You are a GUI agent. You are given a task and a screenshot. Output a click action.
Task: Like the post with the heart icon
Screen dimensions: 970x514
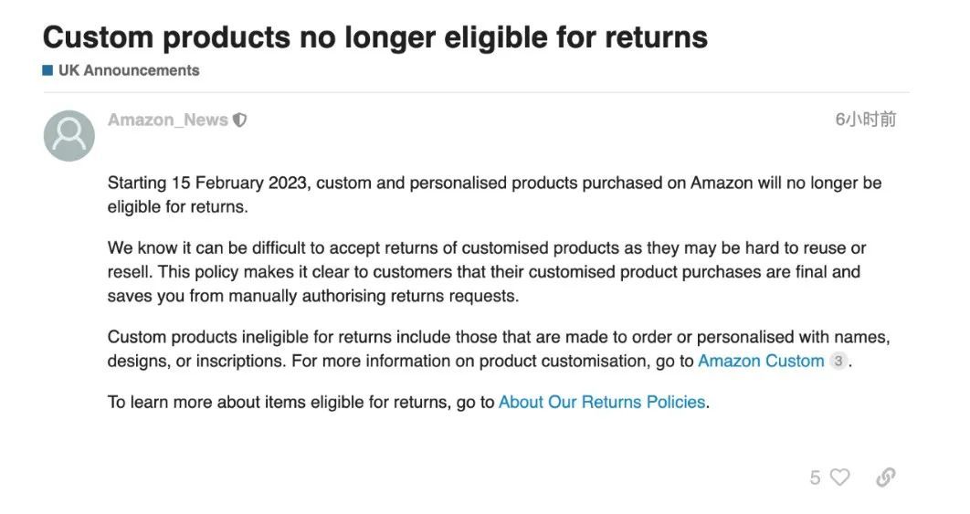[839, 477]
